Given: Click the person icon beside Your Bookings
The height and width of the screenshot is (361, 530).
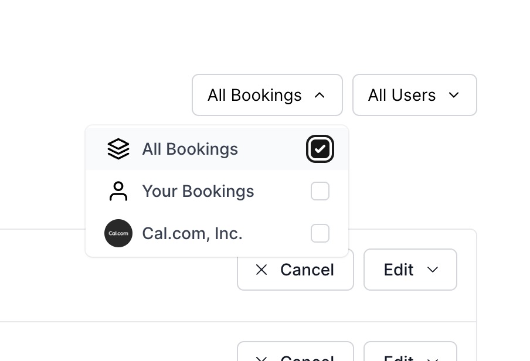Looking at the screenshot, I should [118, 191].
